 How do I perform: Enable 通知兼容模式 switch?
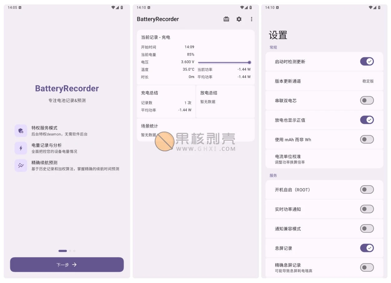pos(367,228)
